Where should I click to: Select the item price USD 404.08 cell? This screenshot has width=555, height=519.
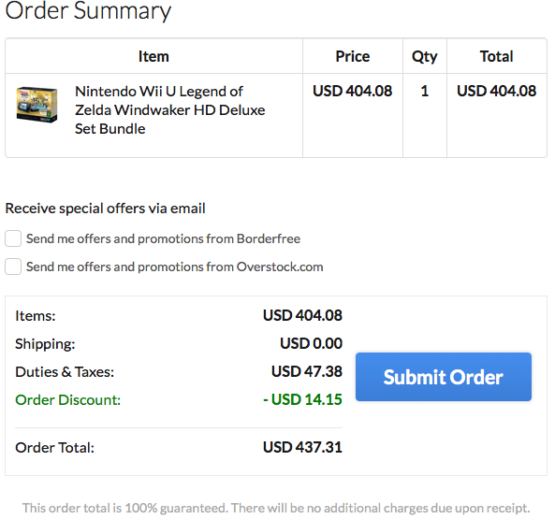point(353,91)
